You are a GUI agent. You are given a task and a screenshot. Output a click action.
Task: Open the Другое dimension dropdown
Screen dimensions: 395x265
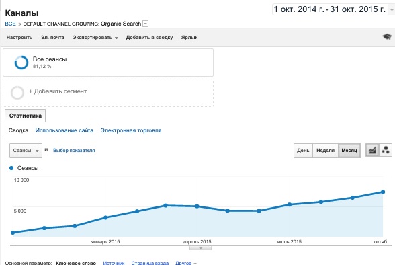pos(185,263)
